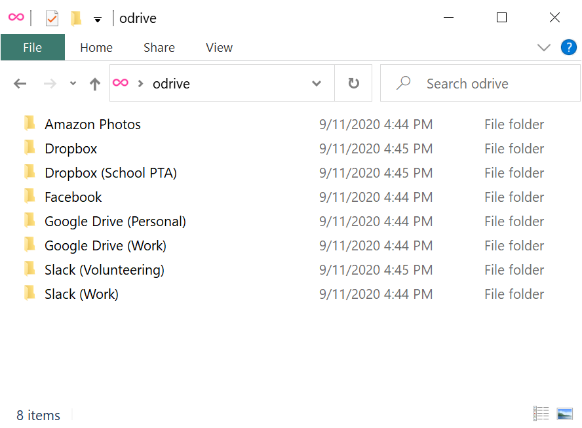The image size is (582, 428).
Task: Navigate back with the Back arrow
Action: (x=20, y=84)
